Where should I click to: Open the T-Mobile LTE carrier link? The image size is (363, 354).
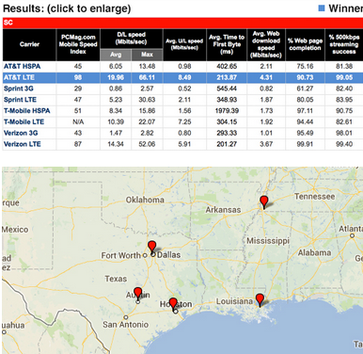point(24,121)
